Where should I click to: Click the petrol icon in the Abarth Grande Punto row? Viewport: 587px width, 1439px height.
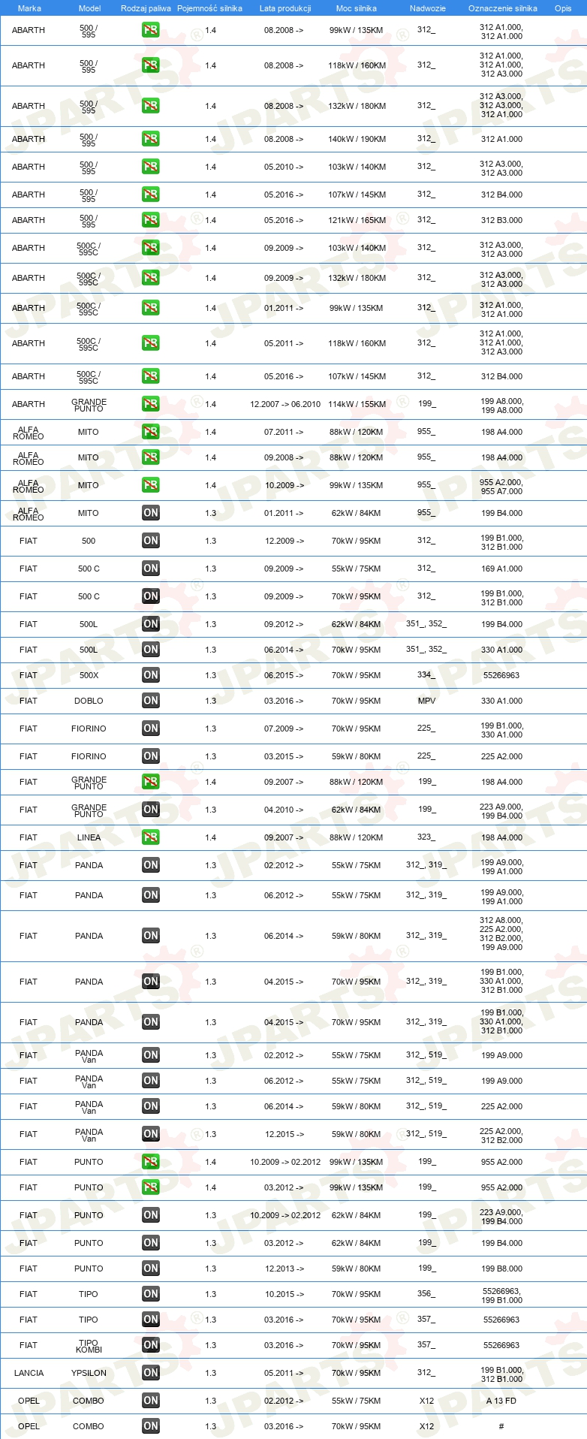pyautogui.click(x=151, y=404)
